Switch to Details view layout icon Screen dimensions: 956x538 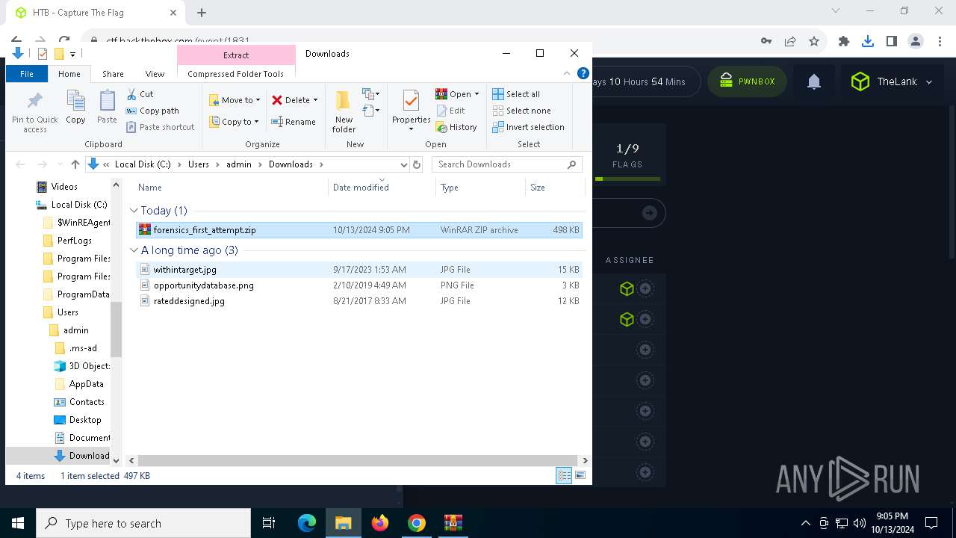[564, 475]
